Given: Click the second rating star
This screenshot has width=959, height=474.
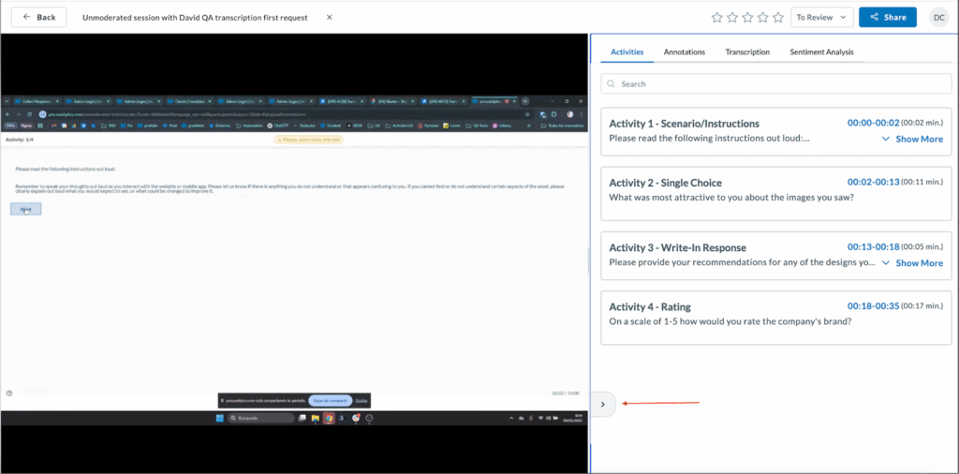Looking at the screenshot, I should pos(732,18).
